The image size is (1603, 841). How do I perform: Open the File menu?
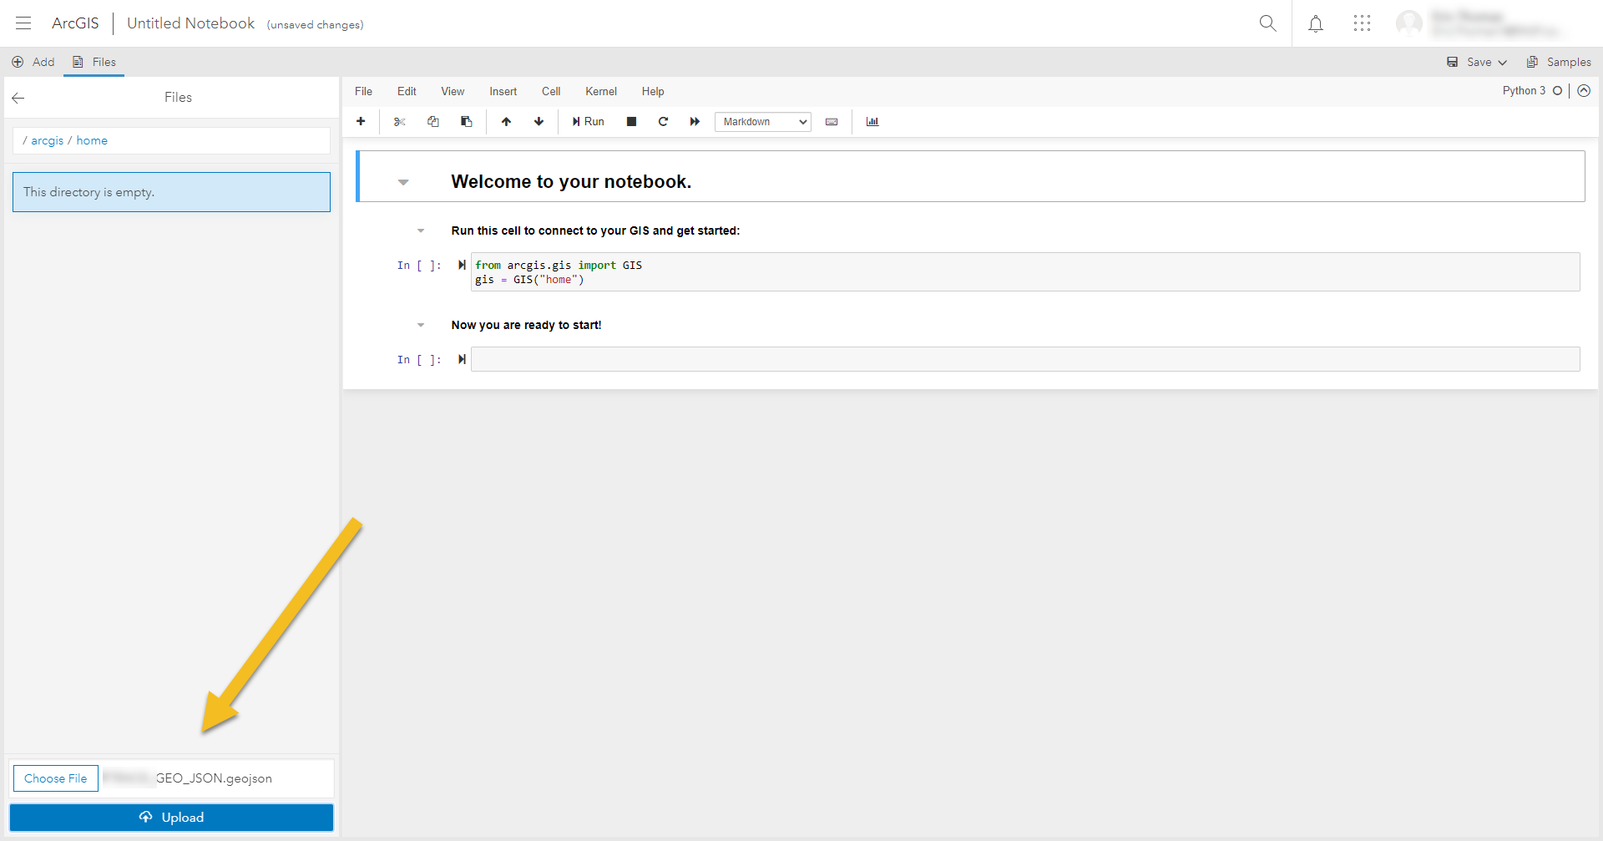point(363,91)
